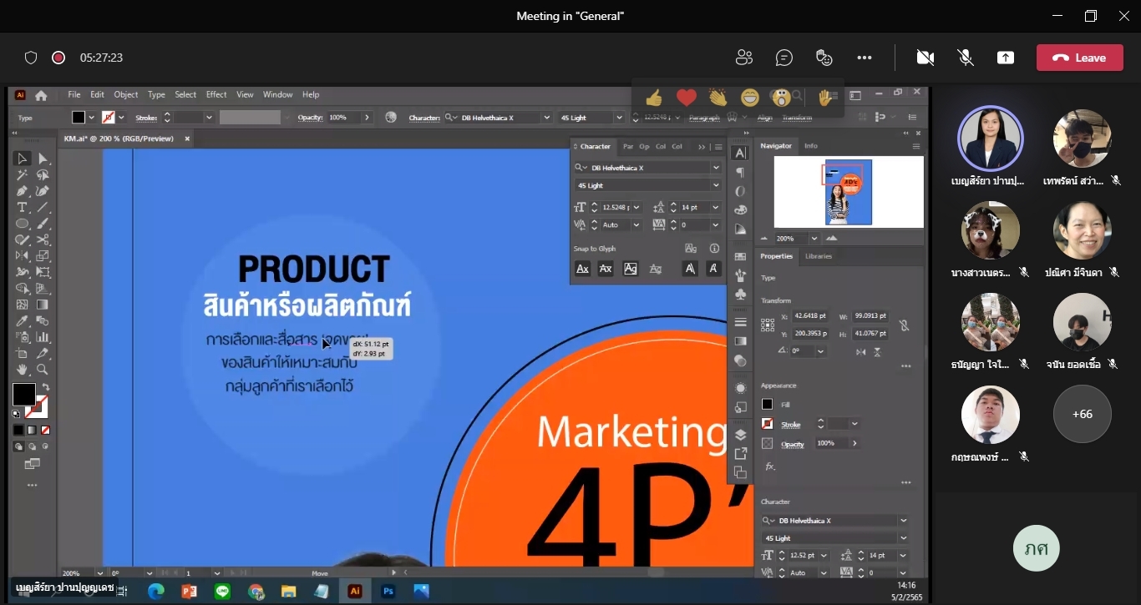Select the Direct Selection tool
Screen dimensions: 1141x605
coord(43,159)
